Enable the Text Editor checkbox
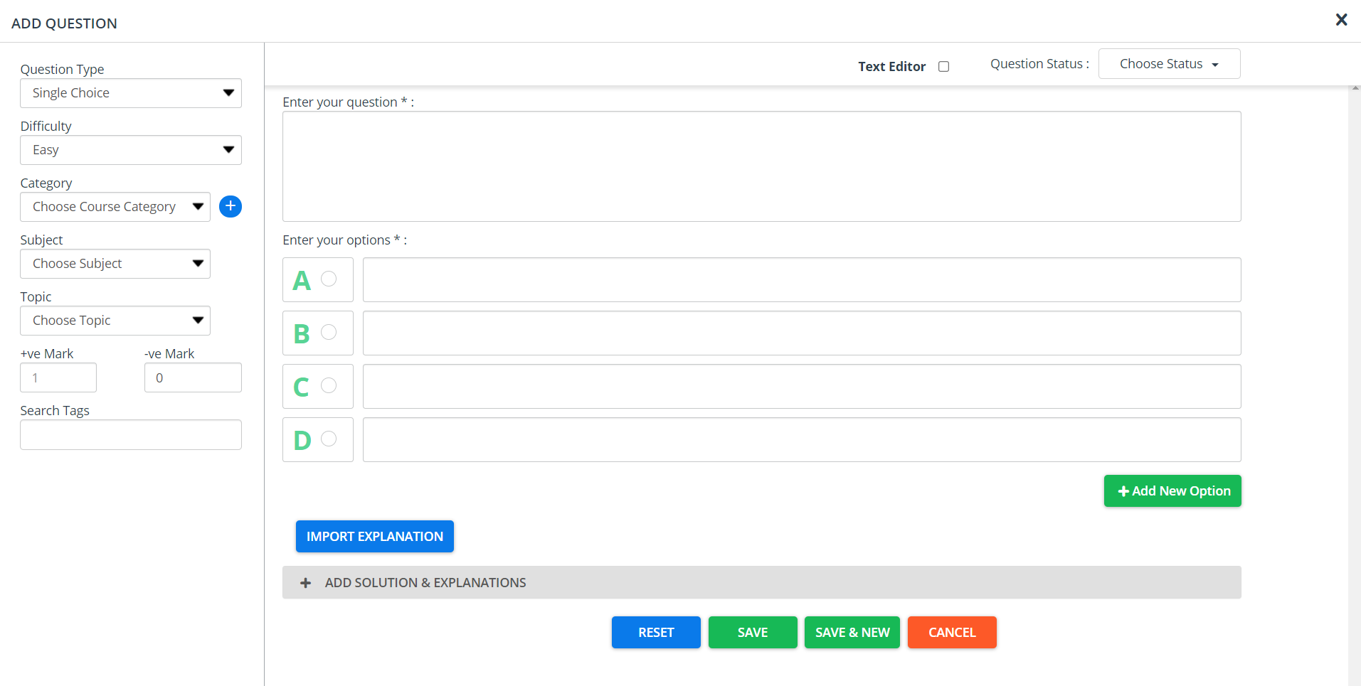Viewport: 1361px width, 686px height. pyautogui.click(x=943, y=66)
